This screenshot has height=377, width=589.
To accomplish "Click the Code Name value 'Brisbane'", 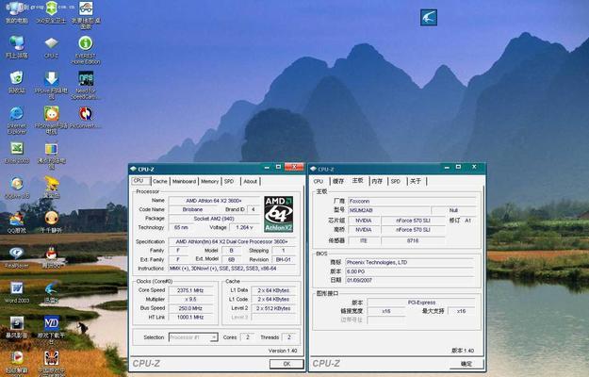I will 192,209.
